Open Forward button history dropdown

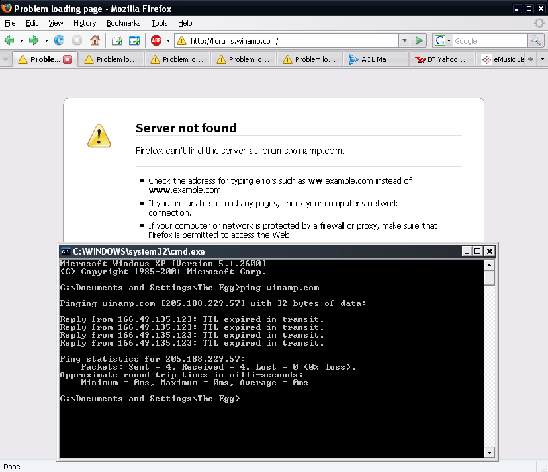tap(46, 40)
